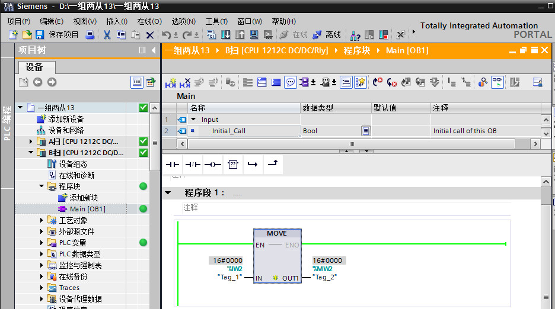The height and width of the screenshot is (309, 555).
Task: Click the cut scissors icon
Action: [x=107, y=35]
